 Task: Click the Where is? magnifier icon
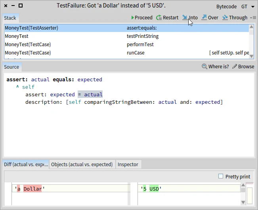[x=204, y=66]
